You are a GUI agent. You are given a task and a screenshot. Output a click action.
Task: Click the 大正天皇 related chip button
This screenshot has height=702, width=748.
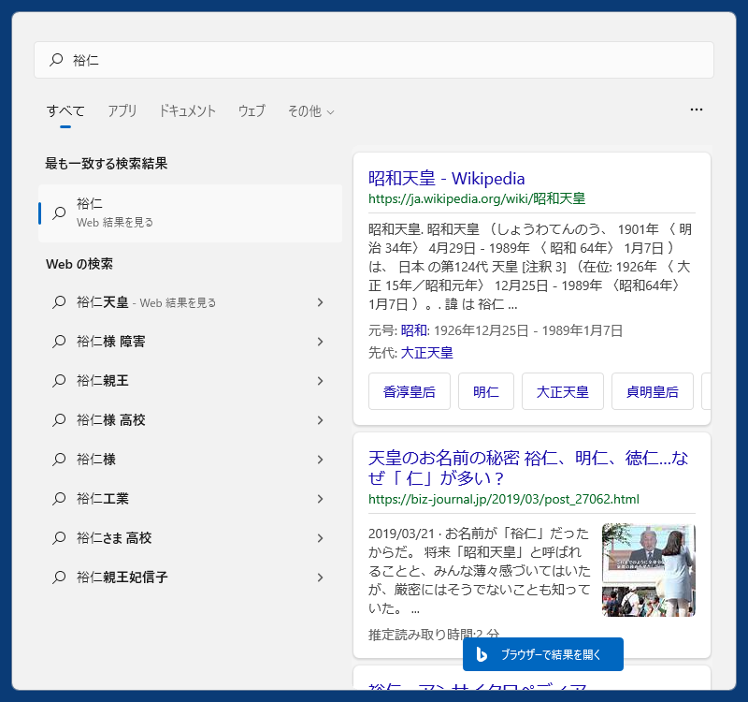(563, 391)
